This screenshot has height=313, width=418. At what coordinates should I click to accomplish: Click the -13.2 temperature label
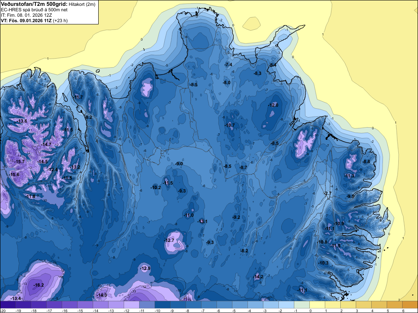point(75,167)
